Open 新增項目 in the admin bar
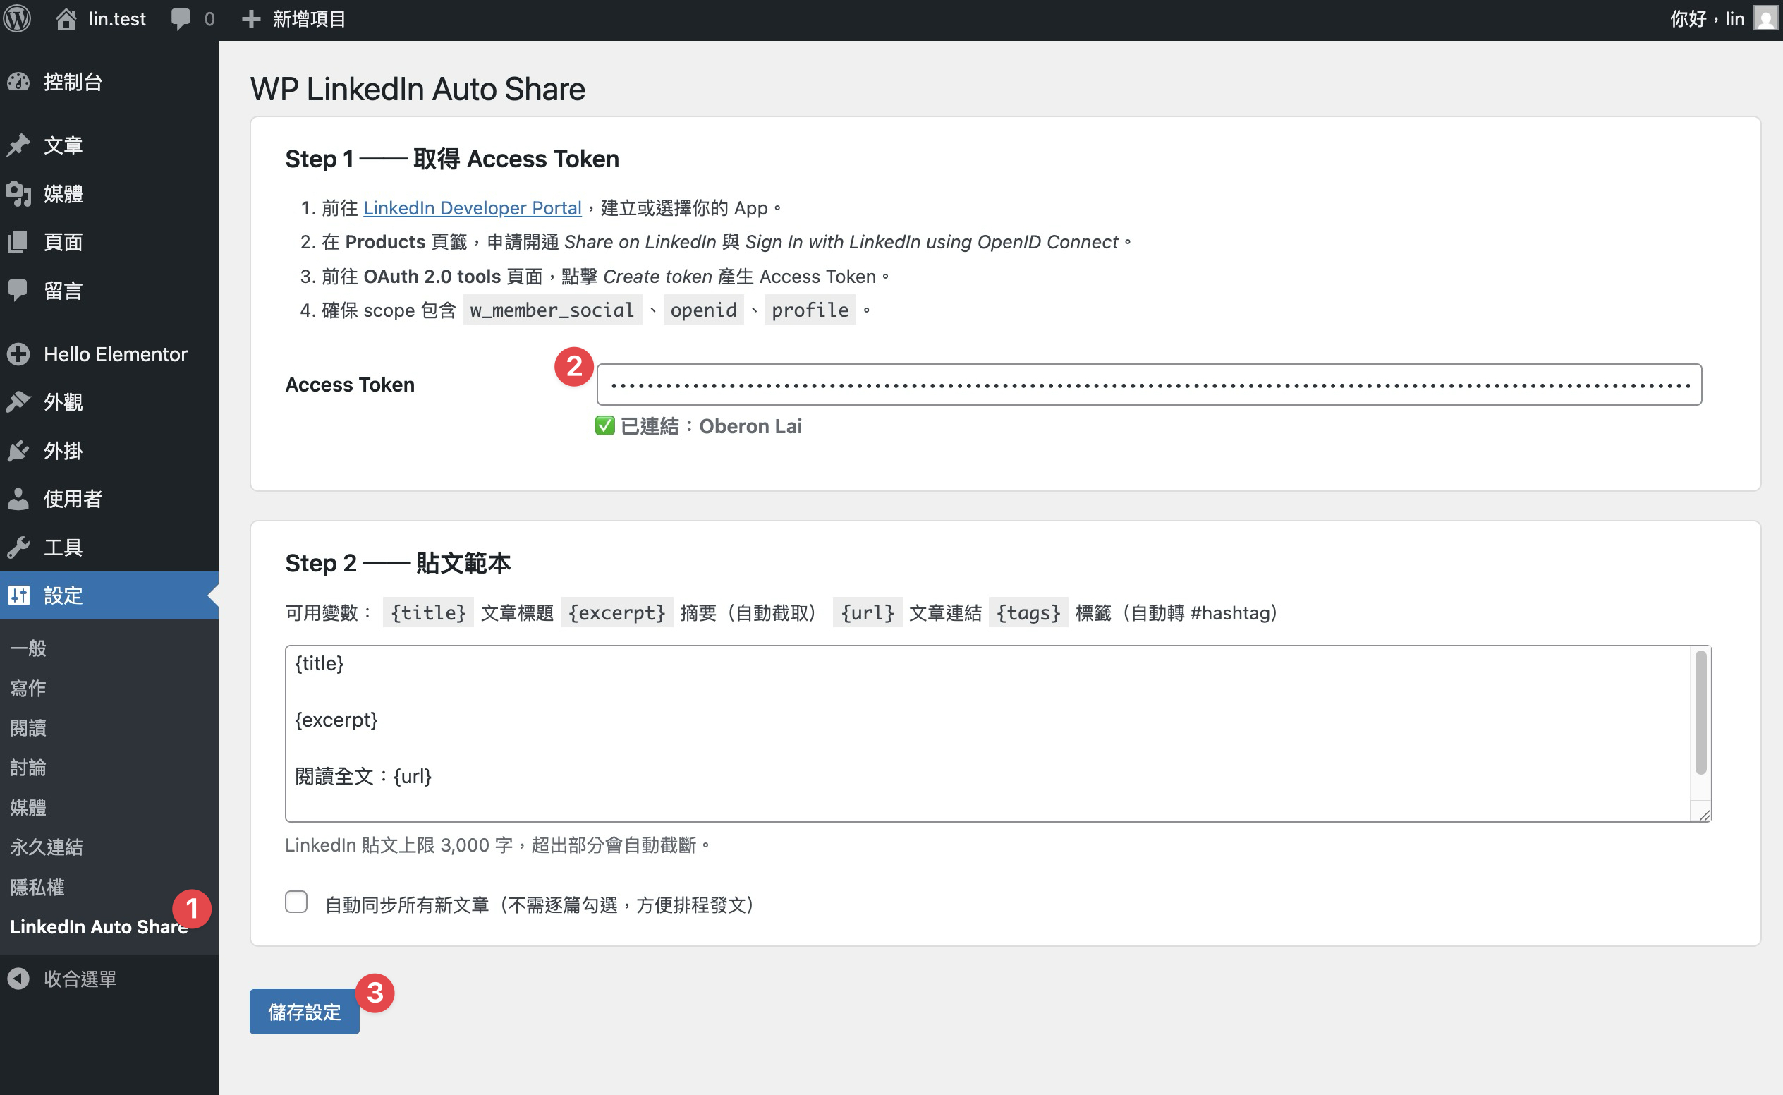Image resolution: width=1783 pixels, height=1095 pixels. pyautogui.click(x=308, y=18)
